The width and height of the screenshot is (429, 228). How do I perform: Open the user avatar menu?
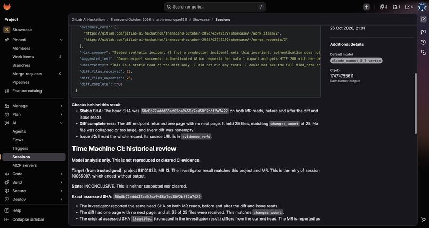(422, 7)
